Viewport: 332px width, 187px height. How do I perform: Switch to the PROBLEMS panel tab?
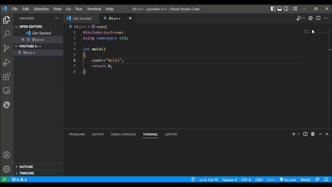77,135
